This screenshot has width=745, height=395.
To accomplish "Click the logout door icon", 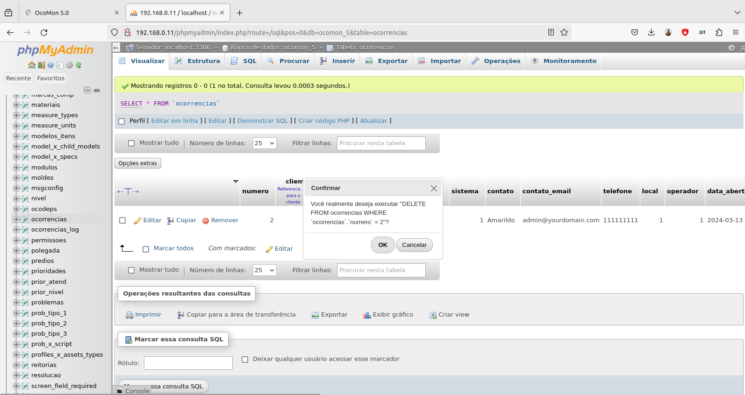I will [41, 65].
